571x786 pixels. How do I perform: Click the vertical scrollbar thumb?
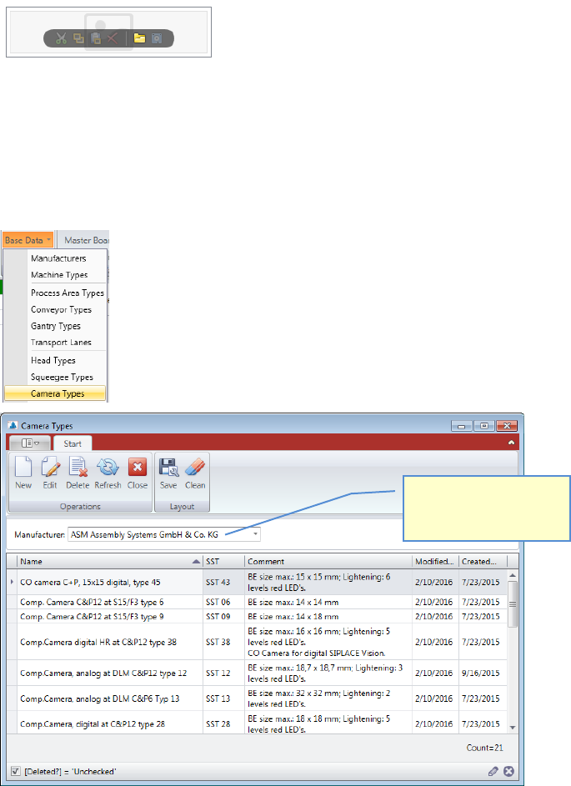coord(513,604)
